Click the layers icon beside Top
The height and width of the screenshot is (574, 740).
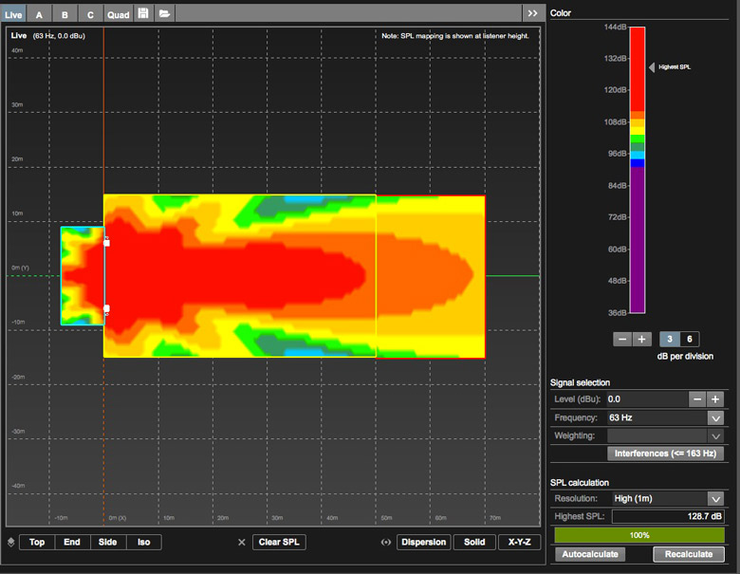point(10,543)
